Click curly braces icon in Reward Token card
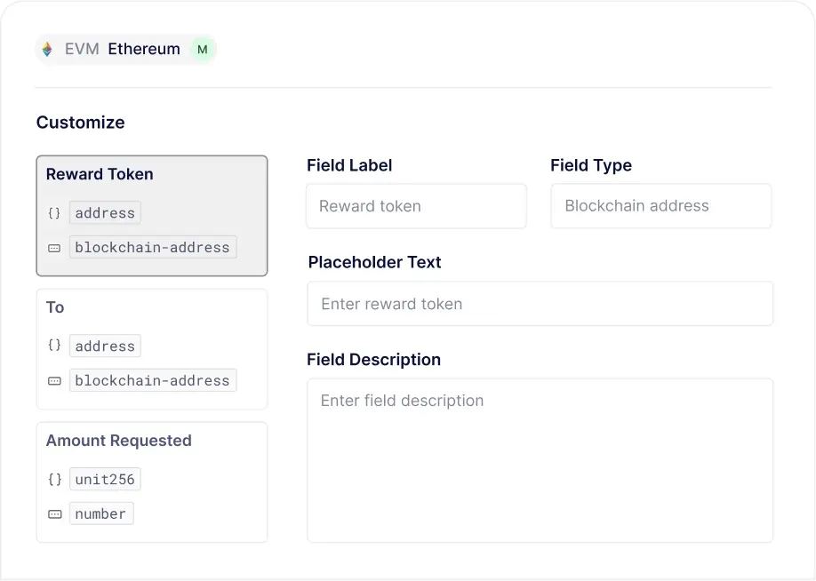 (54, 213)
